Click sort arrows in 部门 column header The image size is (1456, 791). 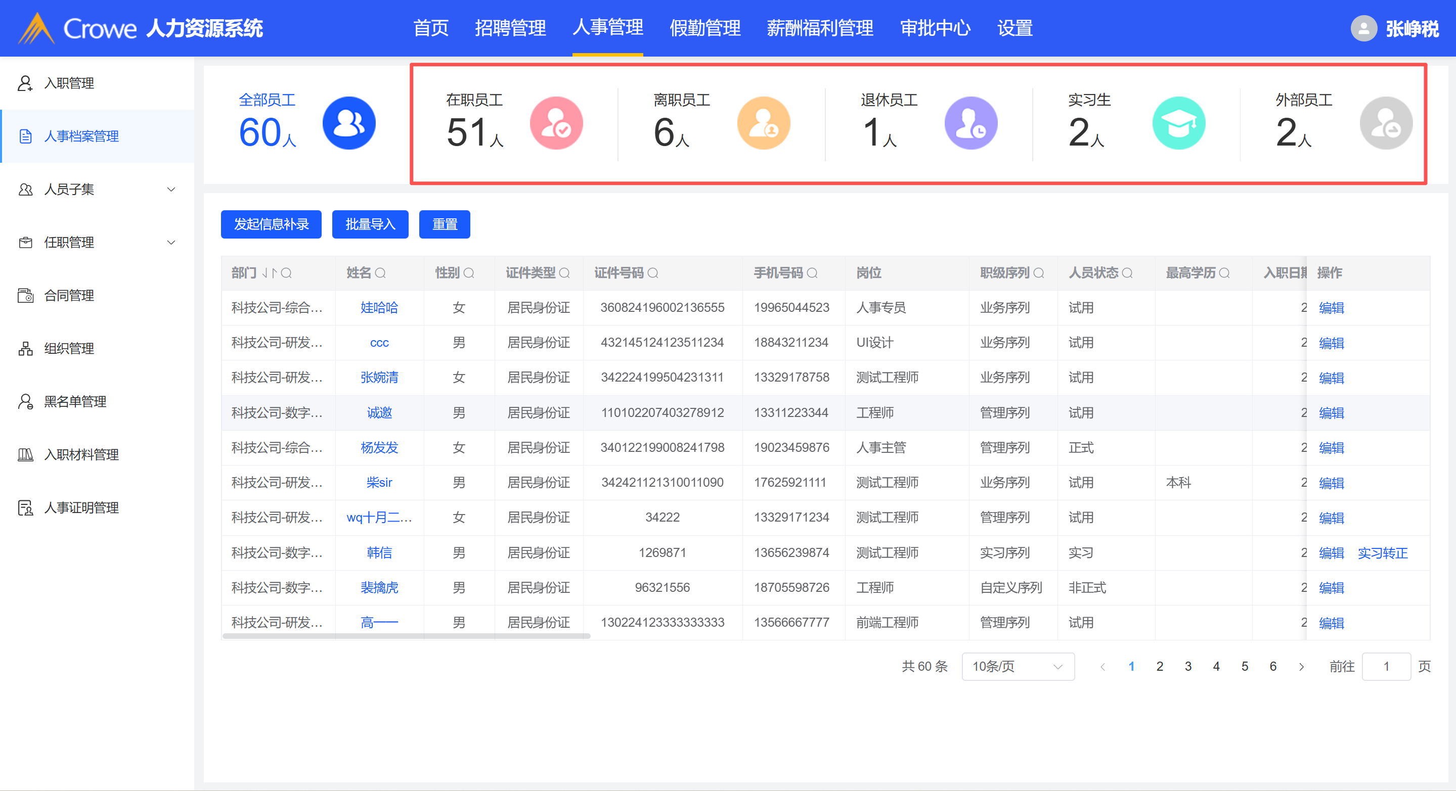coord(269,273)
